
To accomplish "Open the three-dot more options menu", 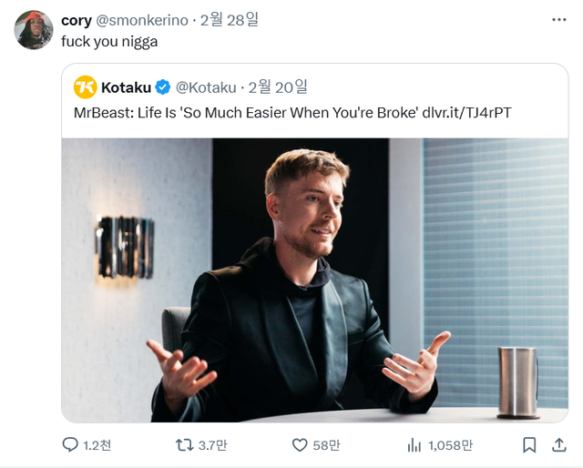I will [557, 20].
